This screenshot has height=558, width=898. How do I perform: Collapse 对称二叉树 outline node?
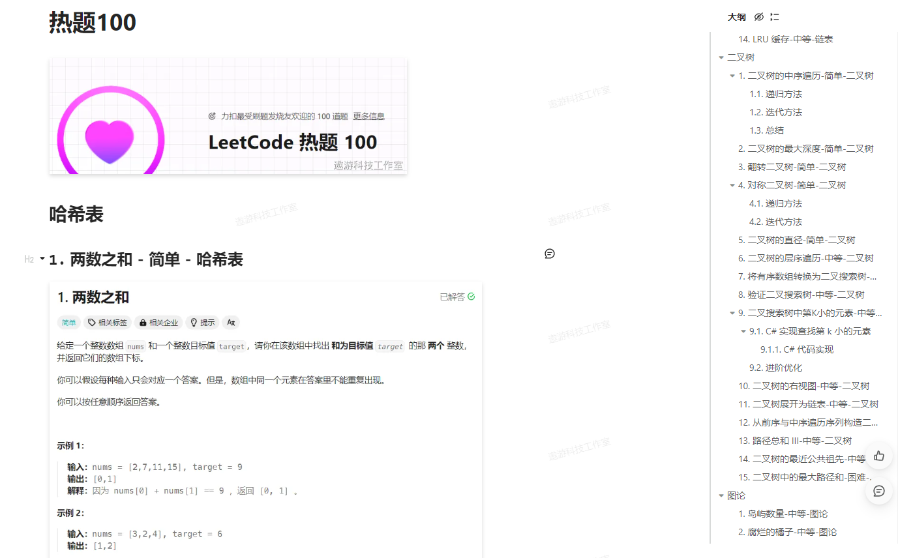pyautogui.click(x=732, y=185)
